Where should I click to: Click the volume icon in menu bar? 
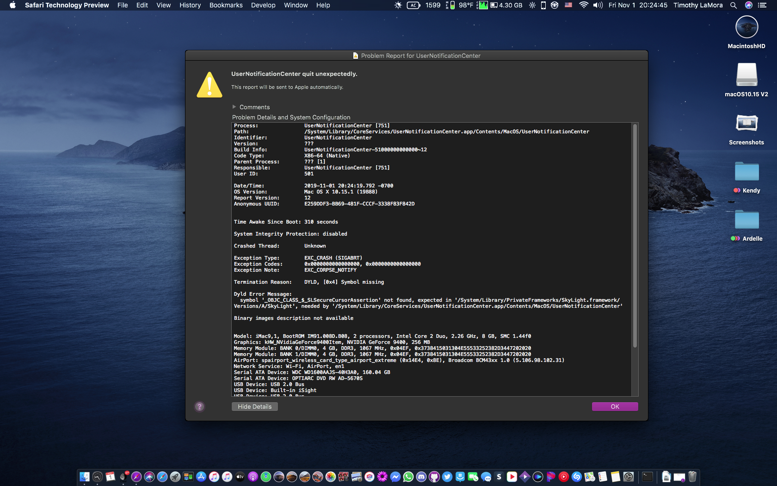tap(598, 5)
